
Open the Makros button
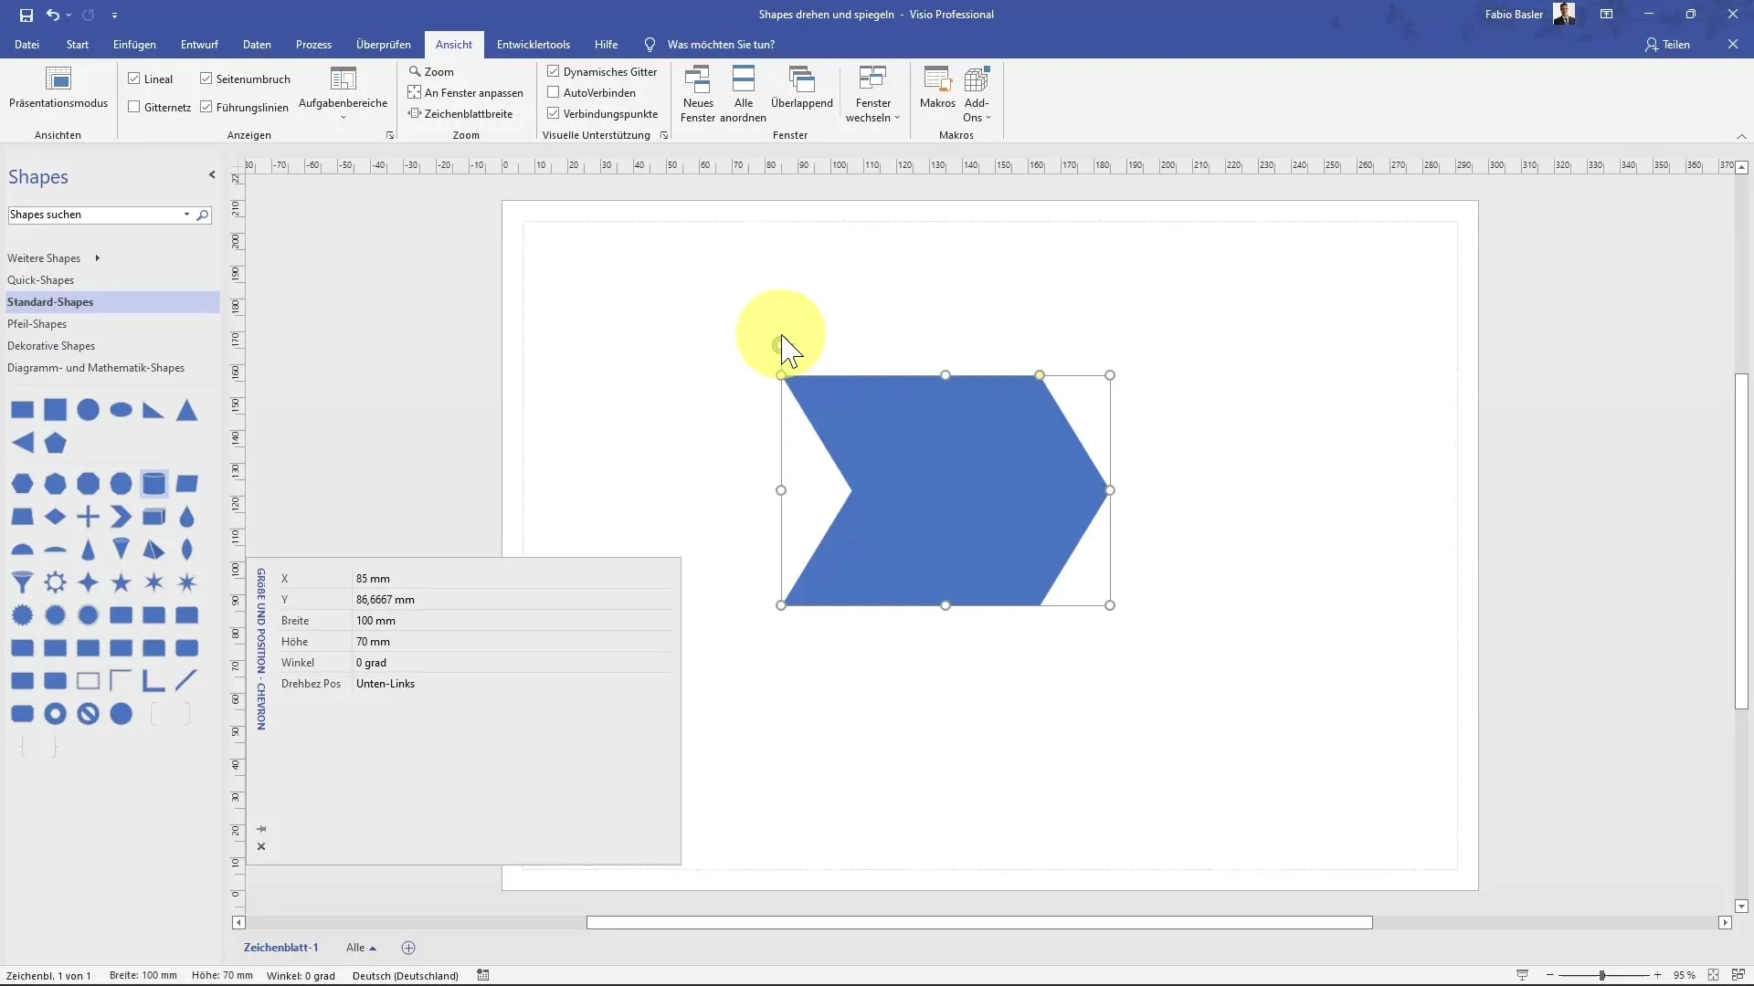(x=937, y=89)
